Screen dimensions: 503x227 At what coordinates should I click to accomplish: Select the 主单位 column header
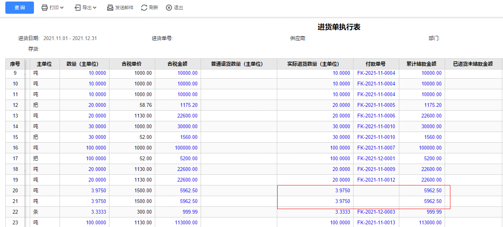44,64
